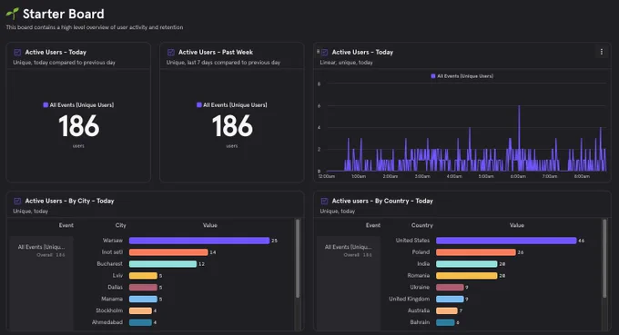Click the Value column header in country table
The width and height of the screenshot is (619, 335).
coord(517,225)
